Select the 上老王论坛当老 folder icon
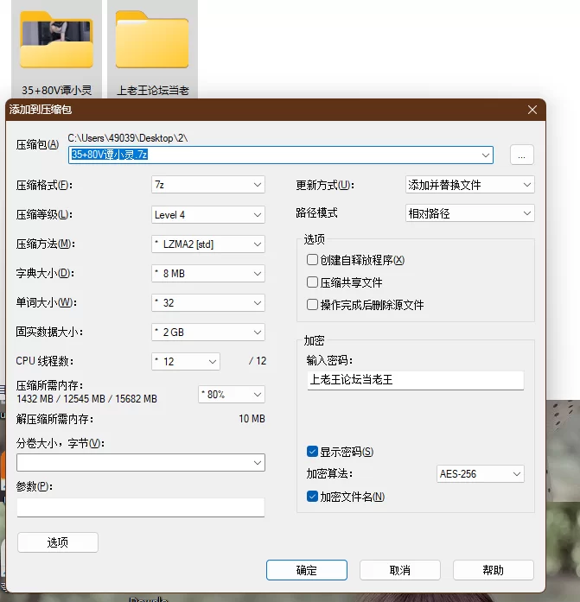This screenshot has width=580, height=602. point(152,41)
